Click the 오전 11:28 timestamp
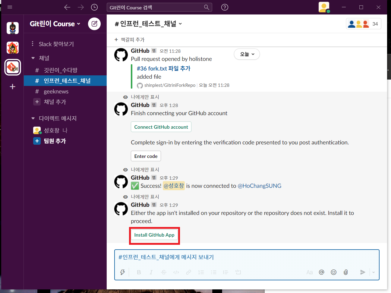Screen dimensions: 391x293 (x=170, y=51)
